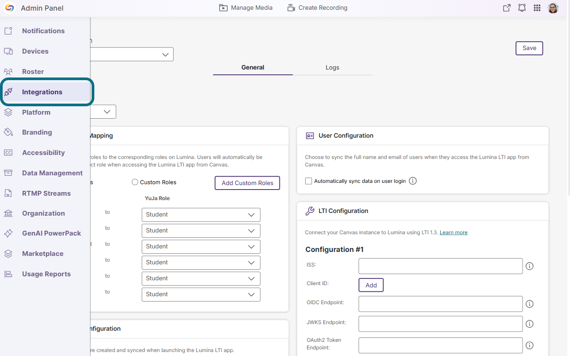This screenshot has height=356, width=570.
Task: Click the OAuth2 Token Endpoint input field
Action: tap(441, 345)
